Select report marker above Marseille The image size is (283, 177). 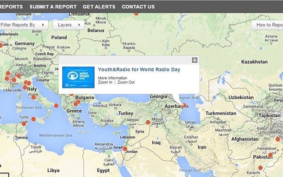7,78
